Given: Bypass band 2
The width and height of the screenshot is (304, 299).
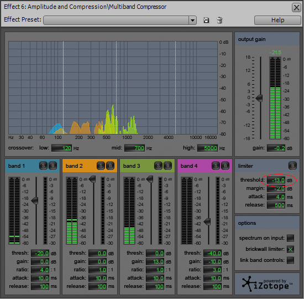Looking at the screenshot, I should (110, 166).
